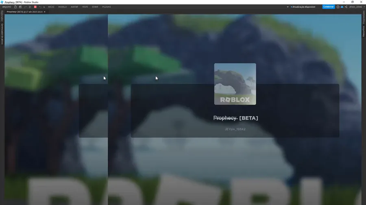Screen dimensions: 366x205
Task: Switch to the AVATAR ribbon tab
Action: 74,7
